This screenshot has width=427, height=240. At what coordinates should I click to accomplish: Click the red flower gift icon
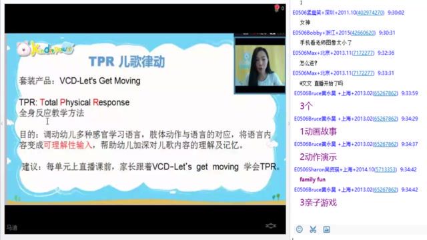[277, 8]
